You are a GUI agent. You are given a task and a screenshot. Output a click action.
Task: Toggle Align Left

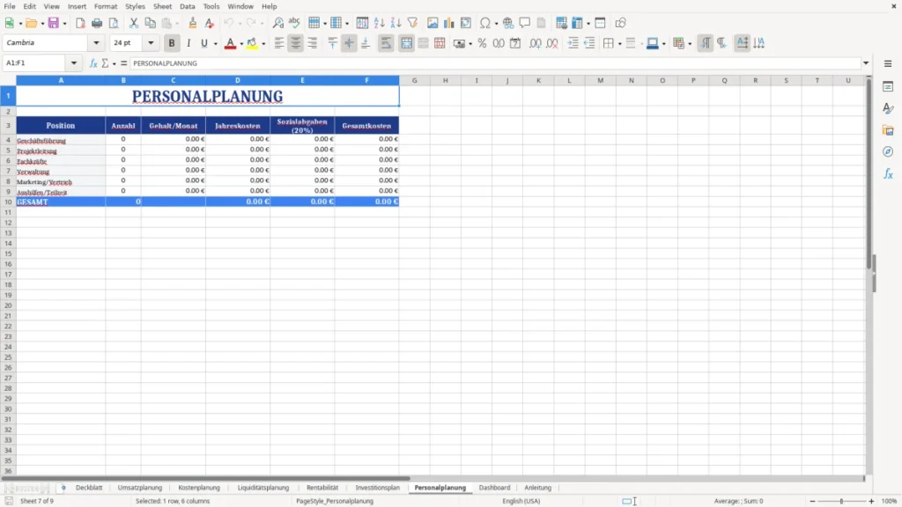point(279,43)
